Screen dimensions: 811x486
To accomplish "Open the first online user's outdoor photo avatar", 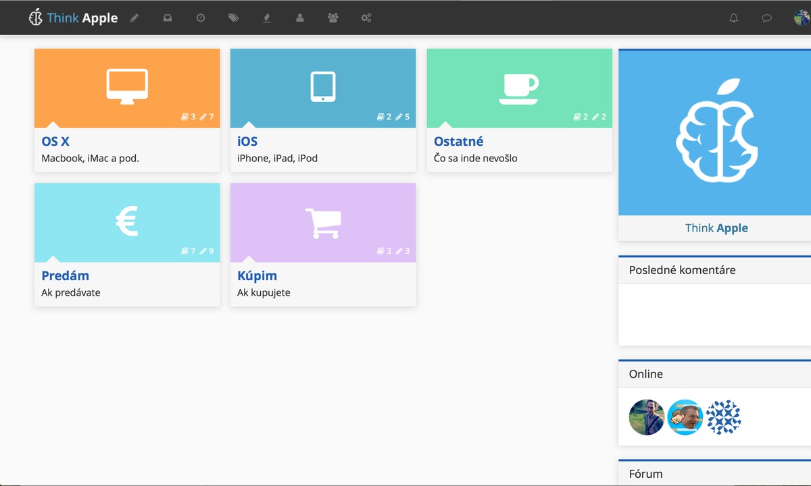I will pos(647,417).
